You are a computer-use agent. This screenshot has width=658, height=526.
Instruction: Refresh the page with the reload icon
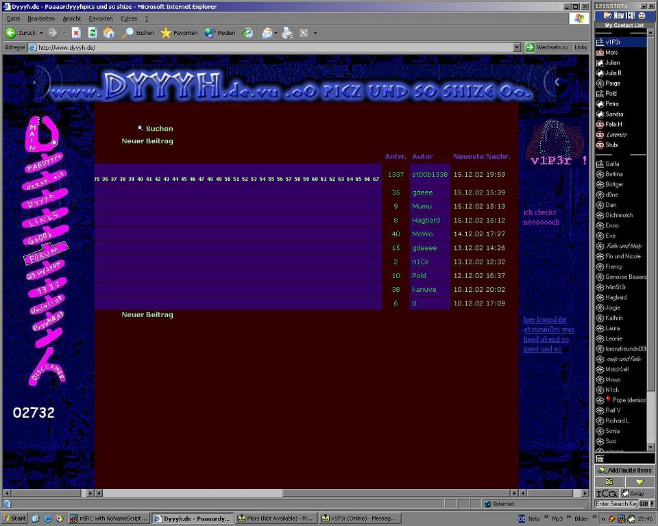(x=93, y=33)
